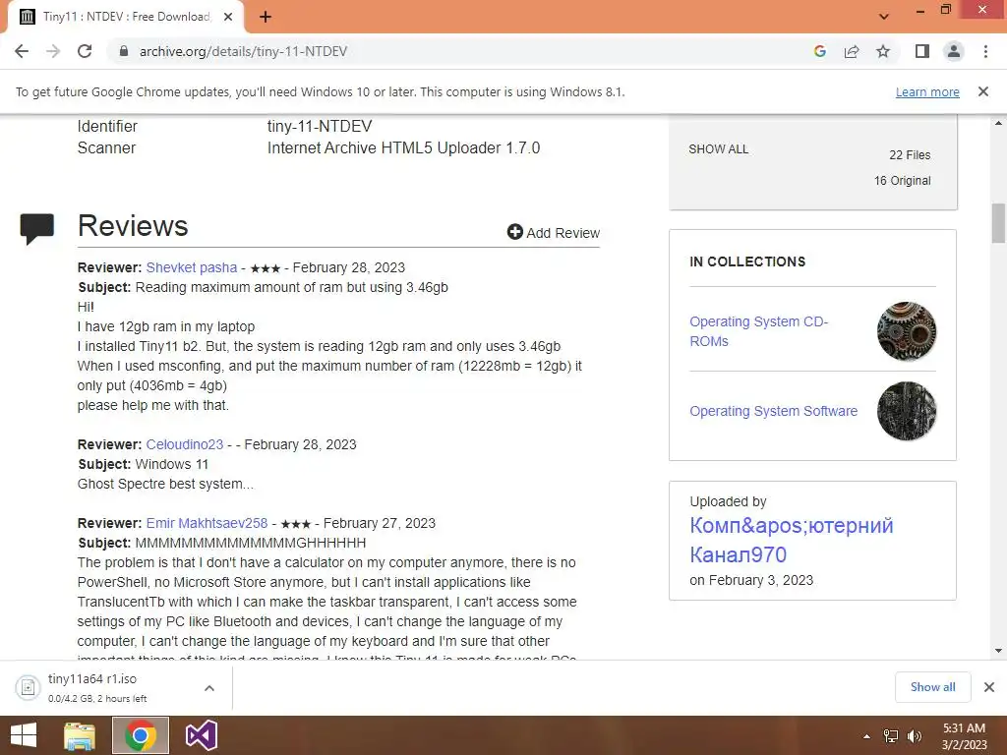Open Chrome three-dot menu
The width and height of the screenshot is (1007, 755).
pyautogui.click(x=985, y=51)
